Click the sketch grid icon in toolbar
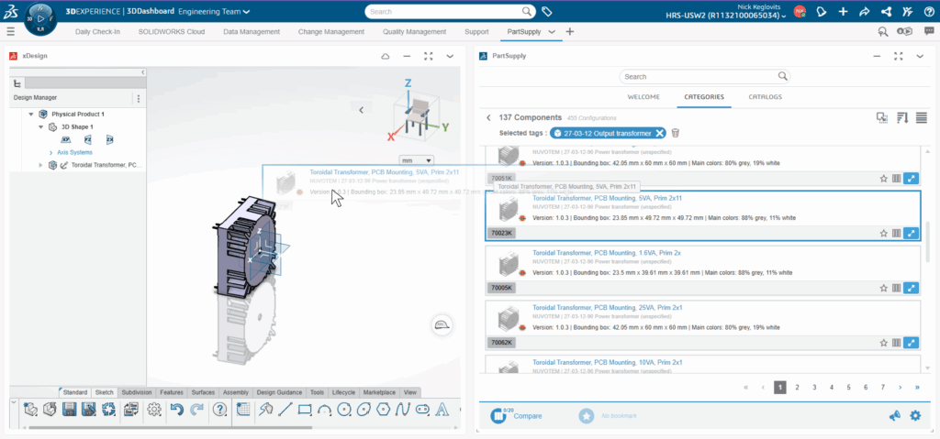940x439 pixels. click(243, 410)
